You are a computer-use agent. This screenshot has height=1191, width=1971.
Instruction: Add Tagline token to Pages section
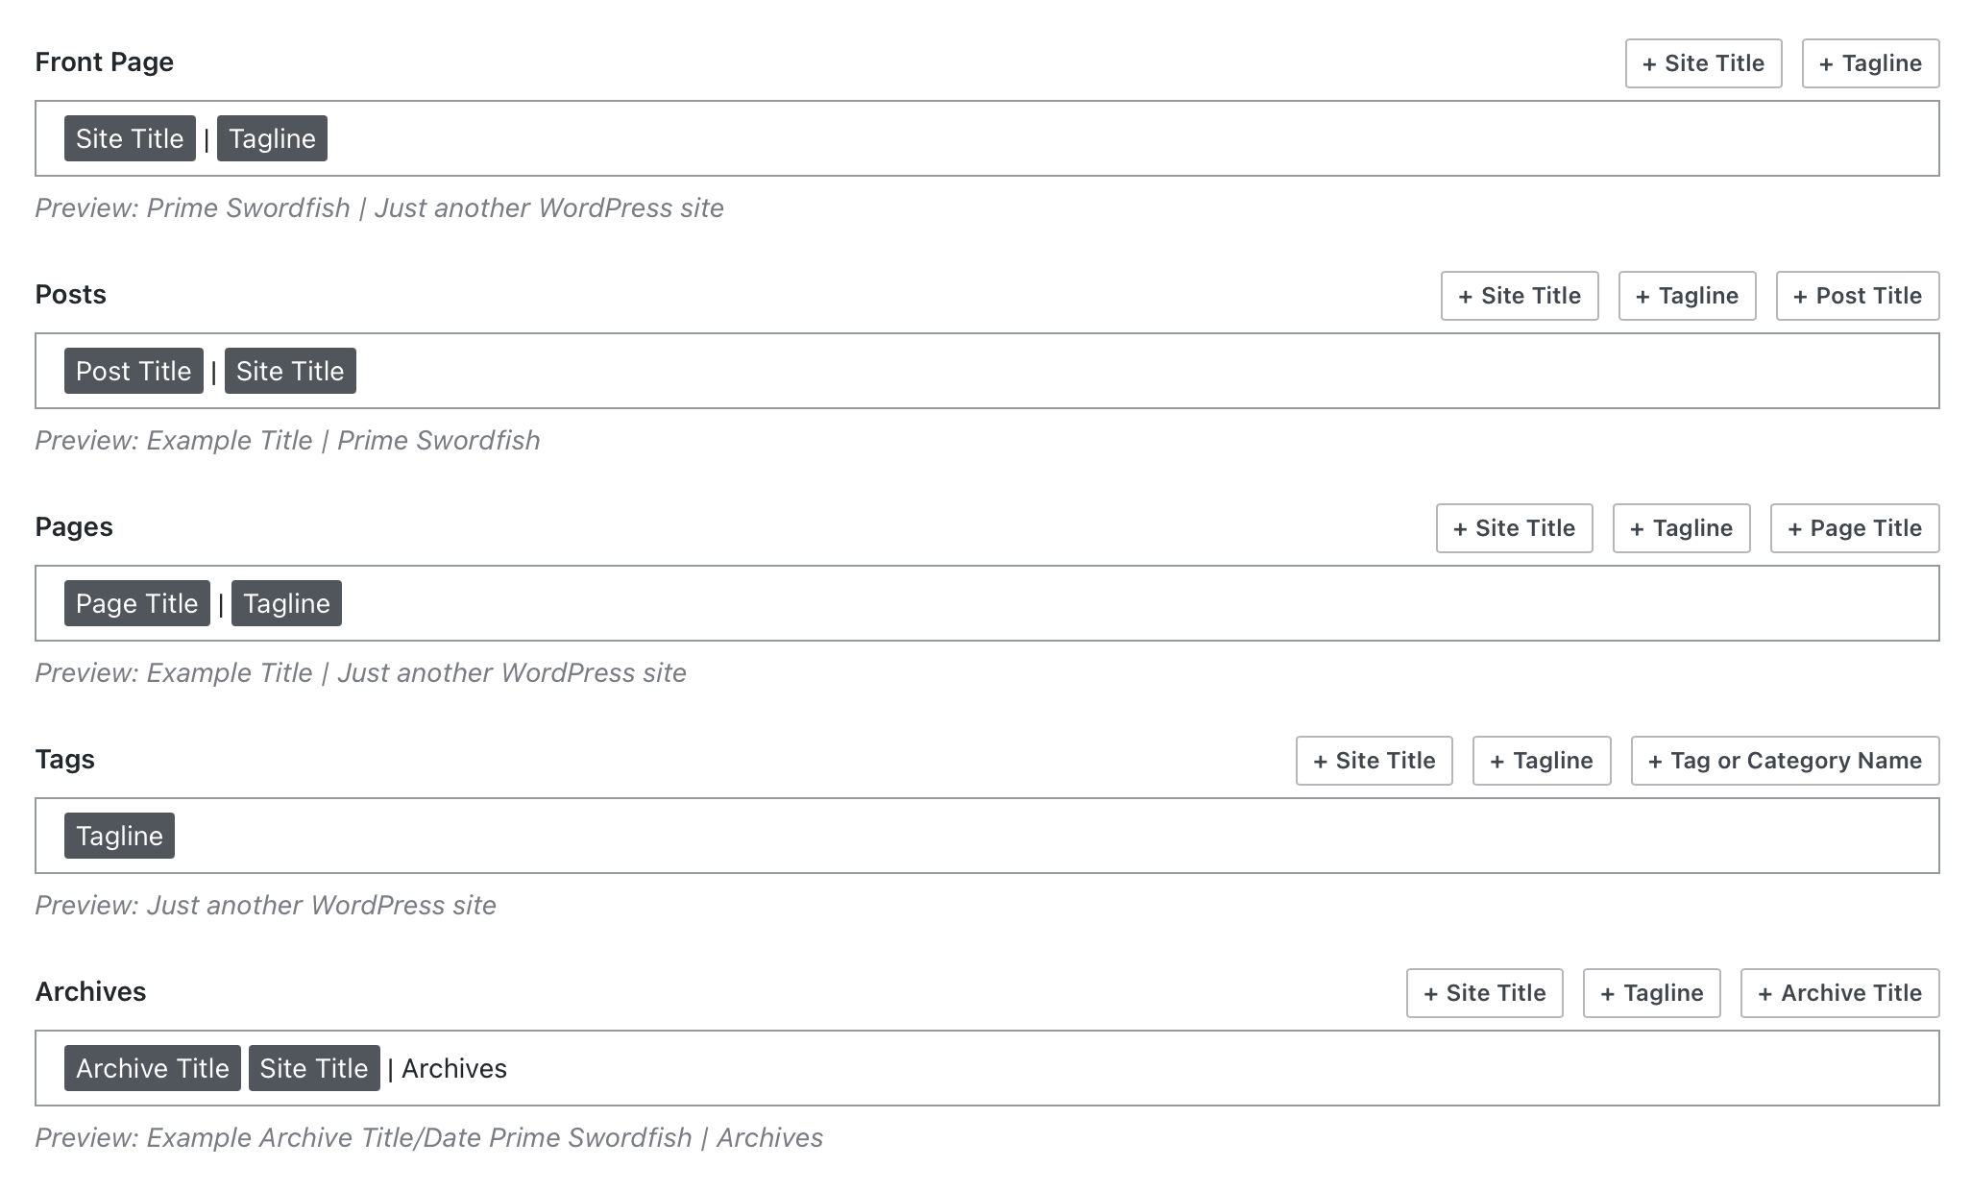[1680, 528]
